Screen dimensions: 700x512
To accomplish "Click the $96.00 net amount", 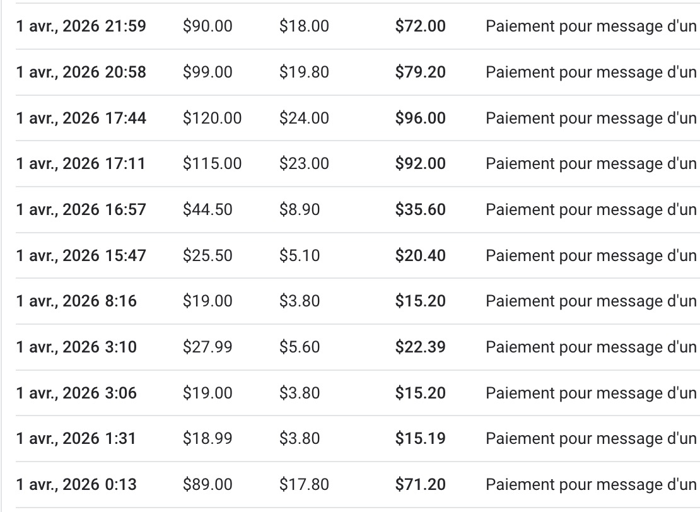I will [420, 119].
